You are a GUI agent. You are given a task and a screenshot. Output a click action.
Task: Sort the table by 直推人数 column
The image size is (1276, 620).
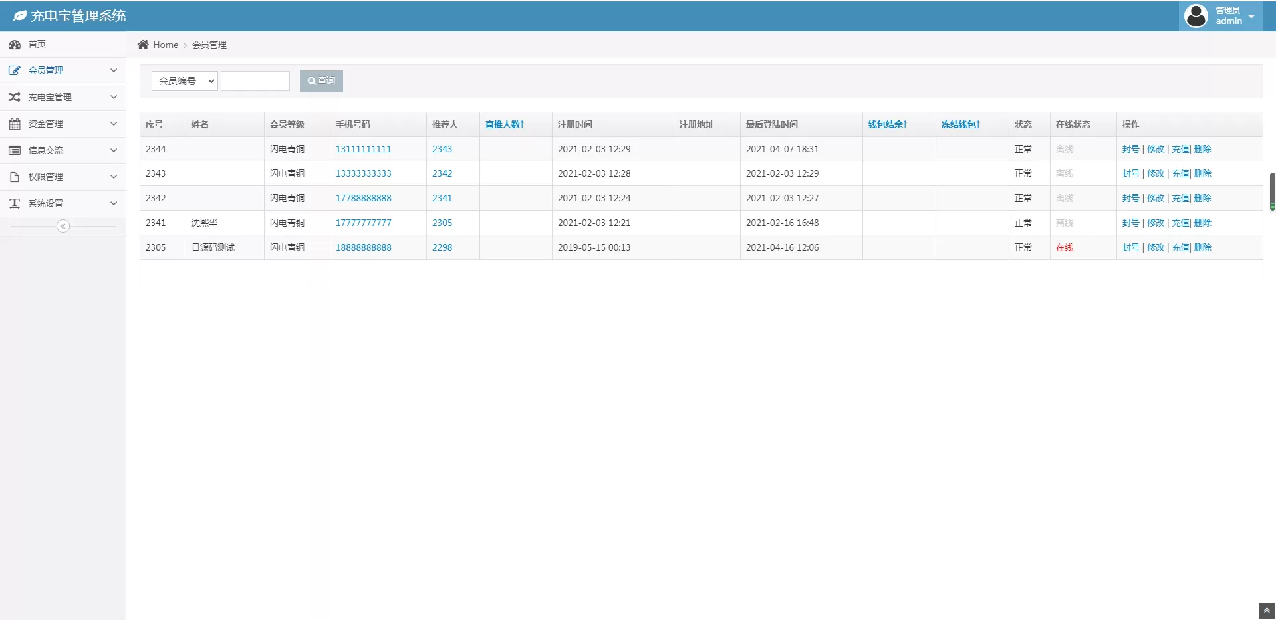tap(504, 124)
